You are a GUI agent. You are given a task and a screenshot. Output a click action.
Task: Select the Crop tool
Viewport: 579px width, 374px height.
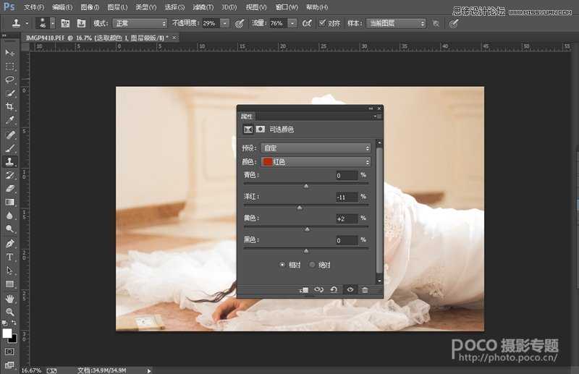[10, 106]
